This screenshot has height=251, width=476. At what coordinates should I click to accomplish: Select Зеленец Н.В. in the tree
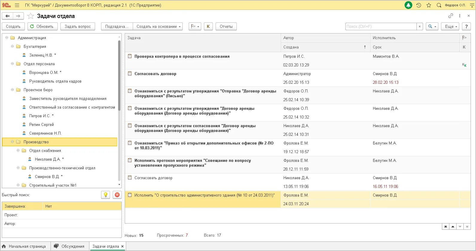click(42, 55)
